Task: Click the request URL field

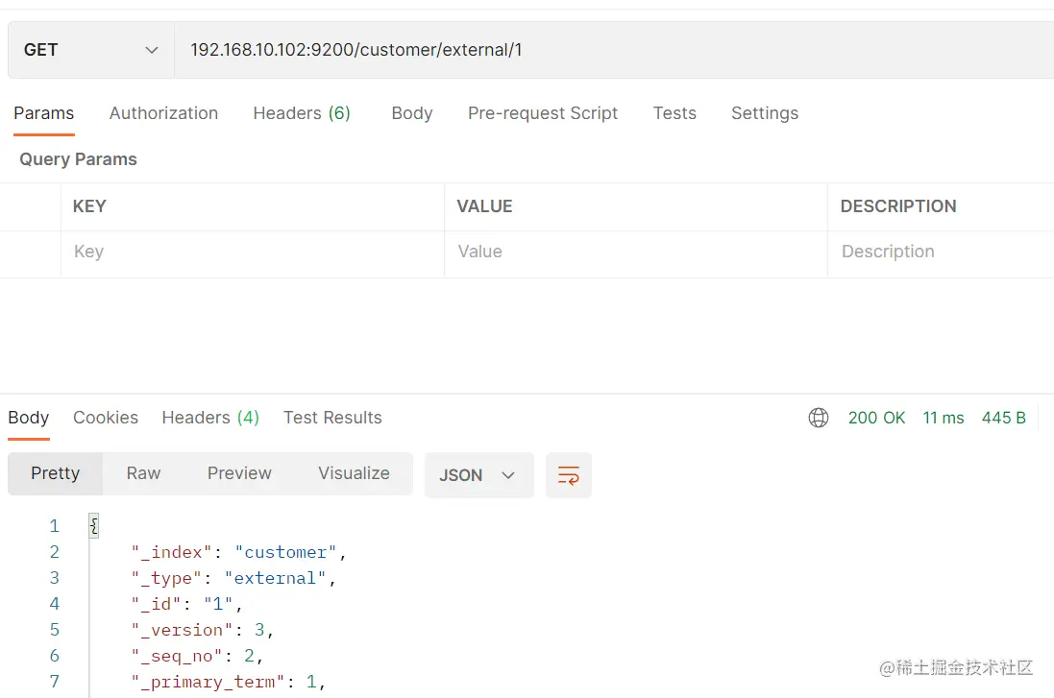Action: pyautogui.click(x=614, y=50)
